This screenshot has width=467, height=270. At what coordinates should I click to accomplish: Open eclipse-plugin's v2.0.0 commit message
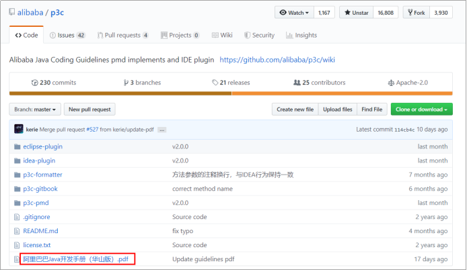point(180,146)
